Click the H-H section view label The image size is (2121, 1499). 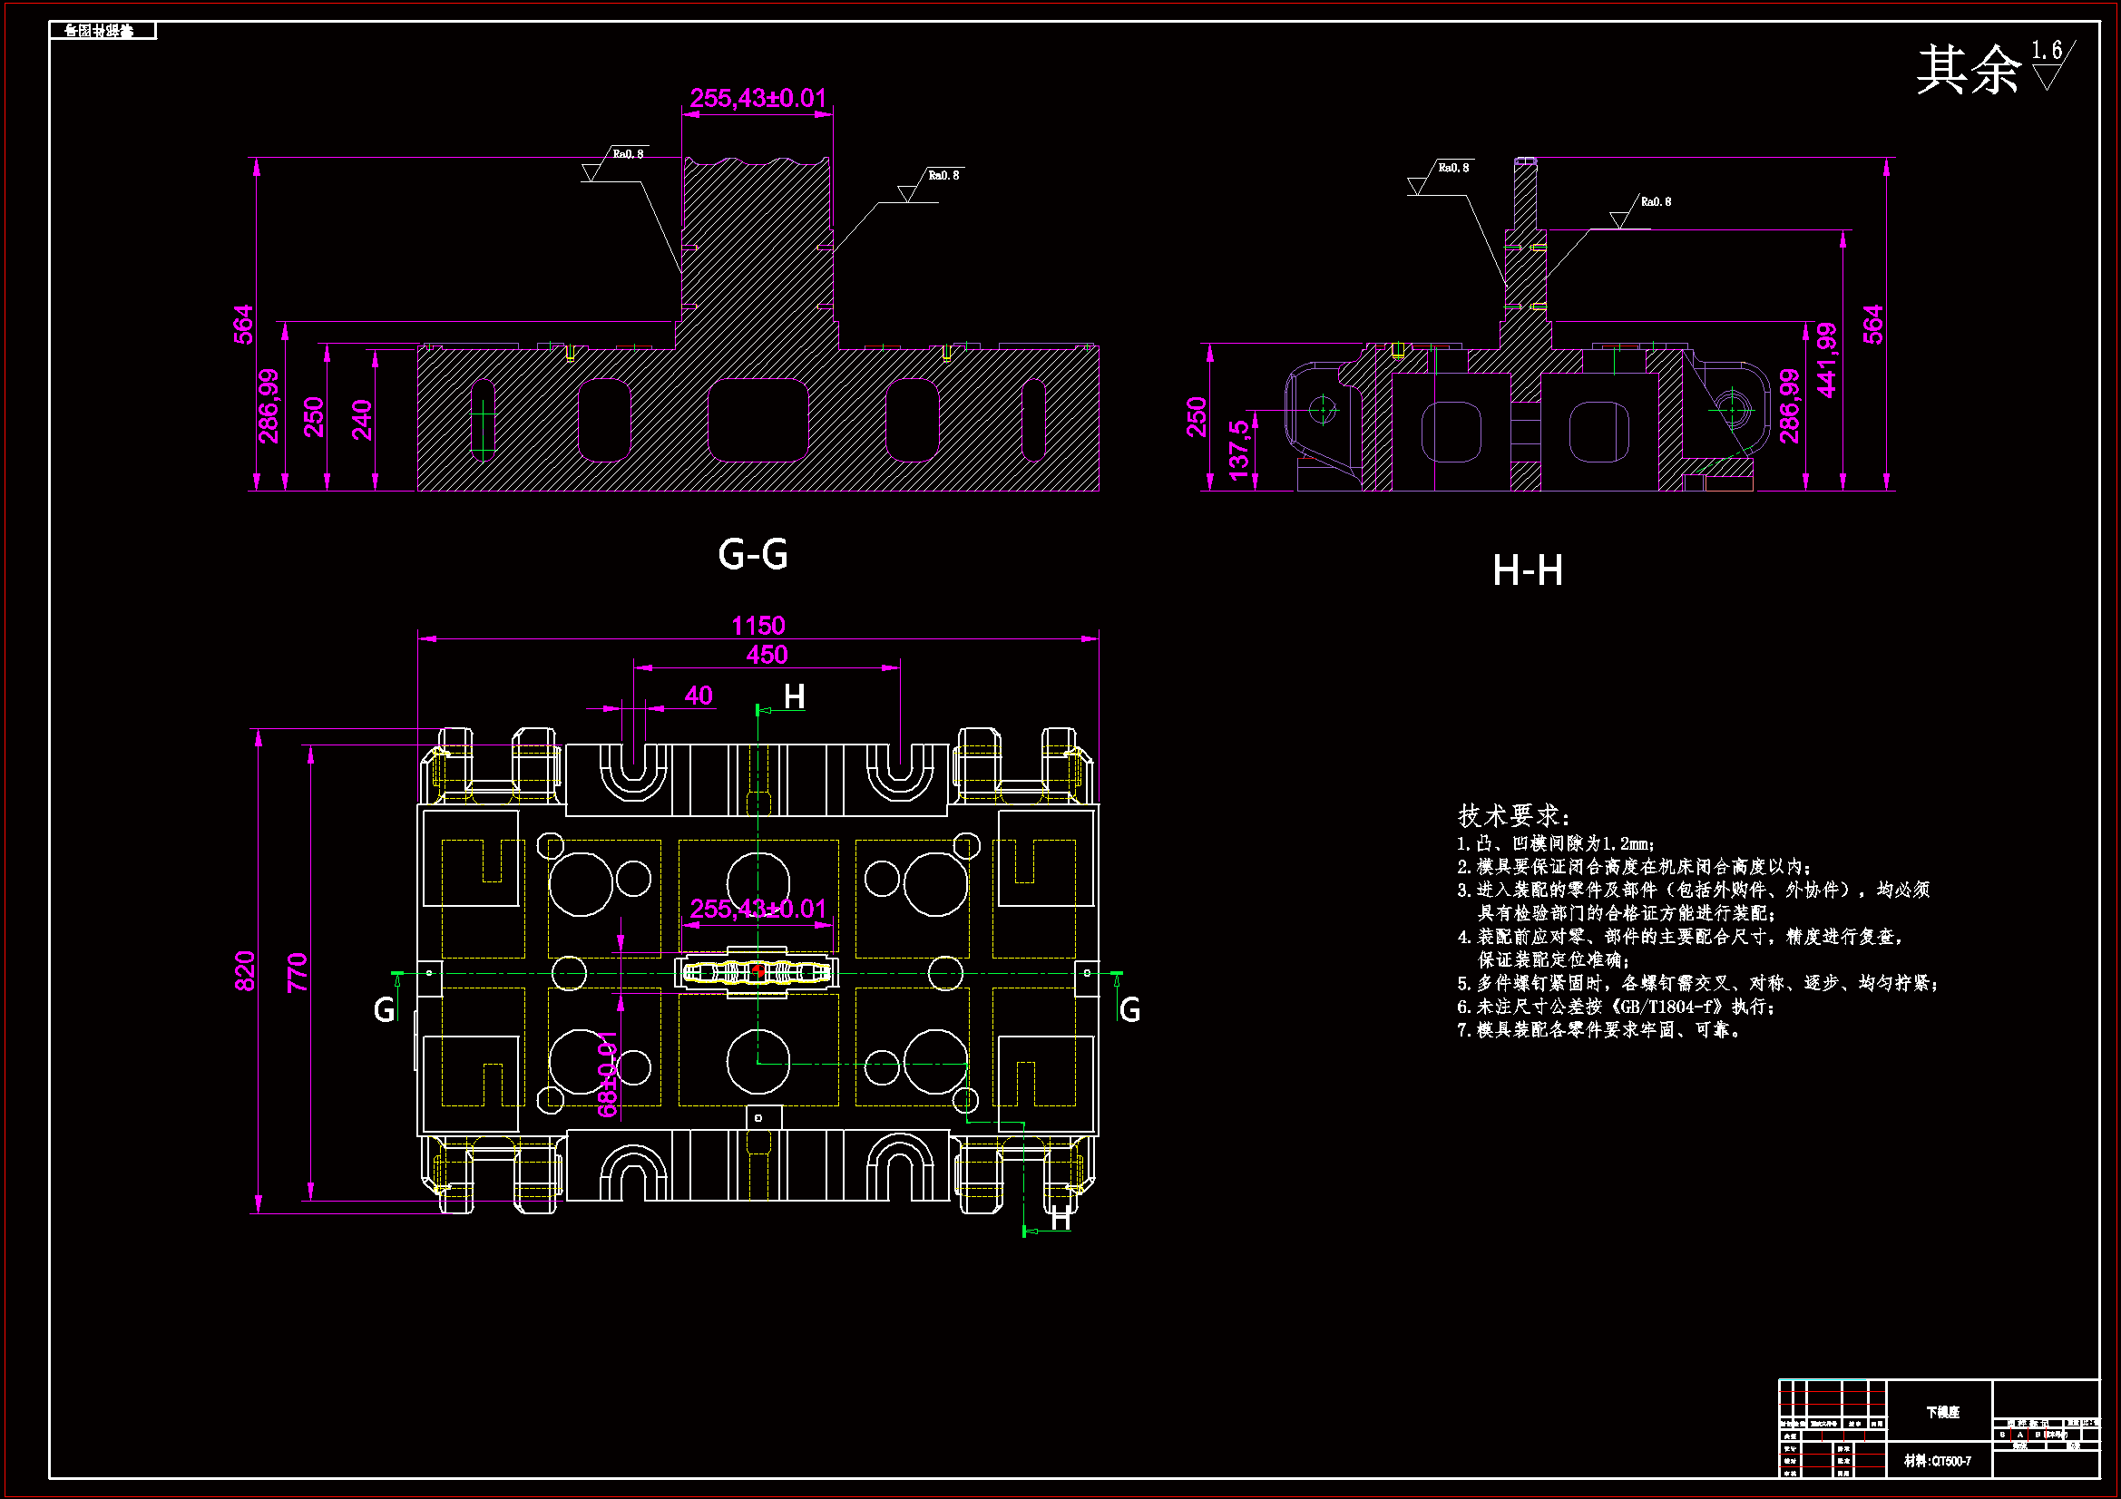pos(1527,570)
